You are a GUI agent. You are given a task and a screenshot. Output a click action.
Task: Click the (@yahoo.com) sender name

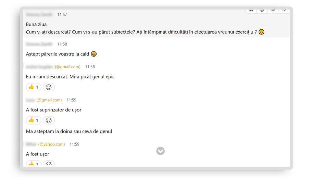click(x=51, y=144)
